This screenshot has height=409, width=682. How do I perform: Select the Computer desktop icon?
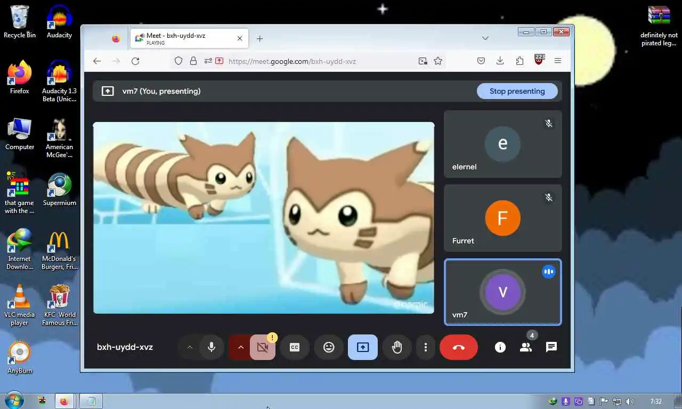20,134
